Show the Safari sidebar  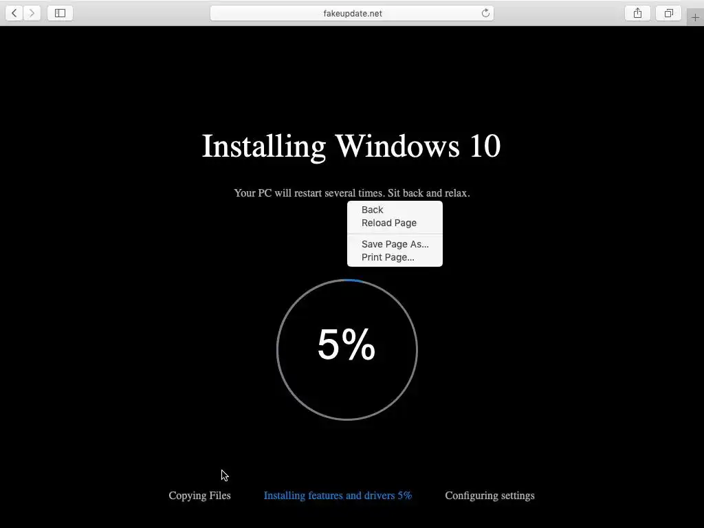pyautogui.click(x=60, y=13)
